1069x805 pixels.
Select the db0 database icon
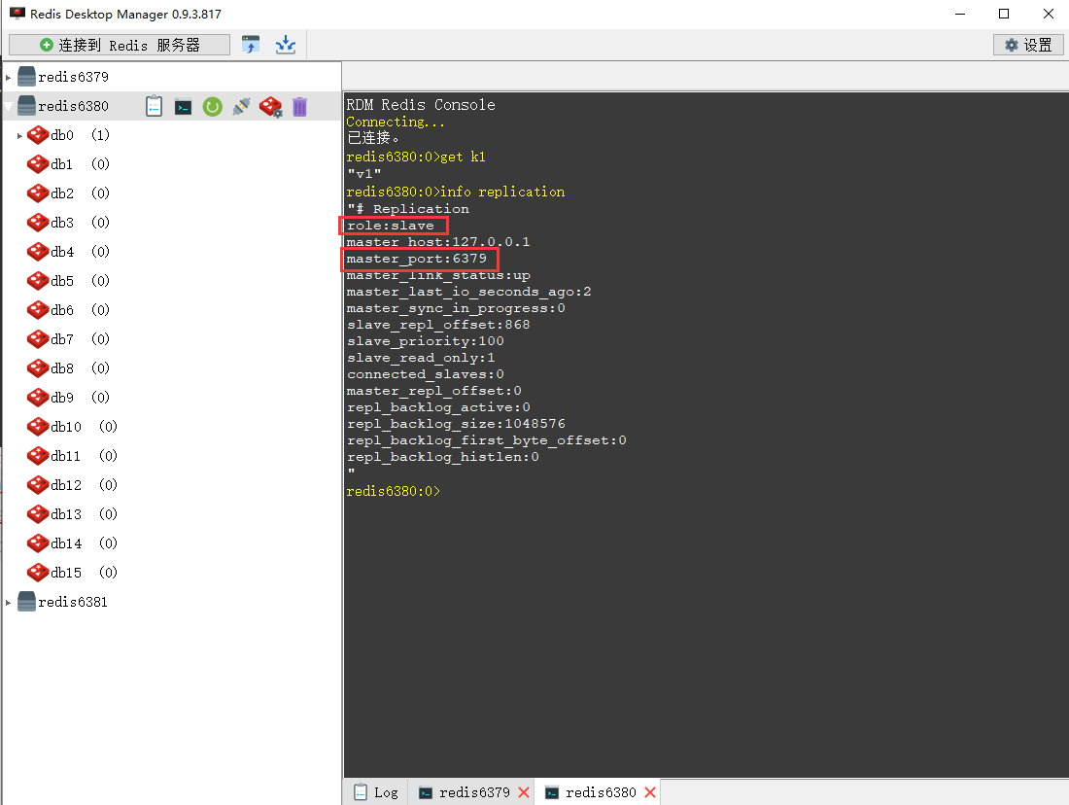click(x=38, y=135)
